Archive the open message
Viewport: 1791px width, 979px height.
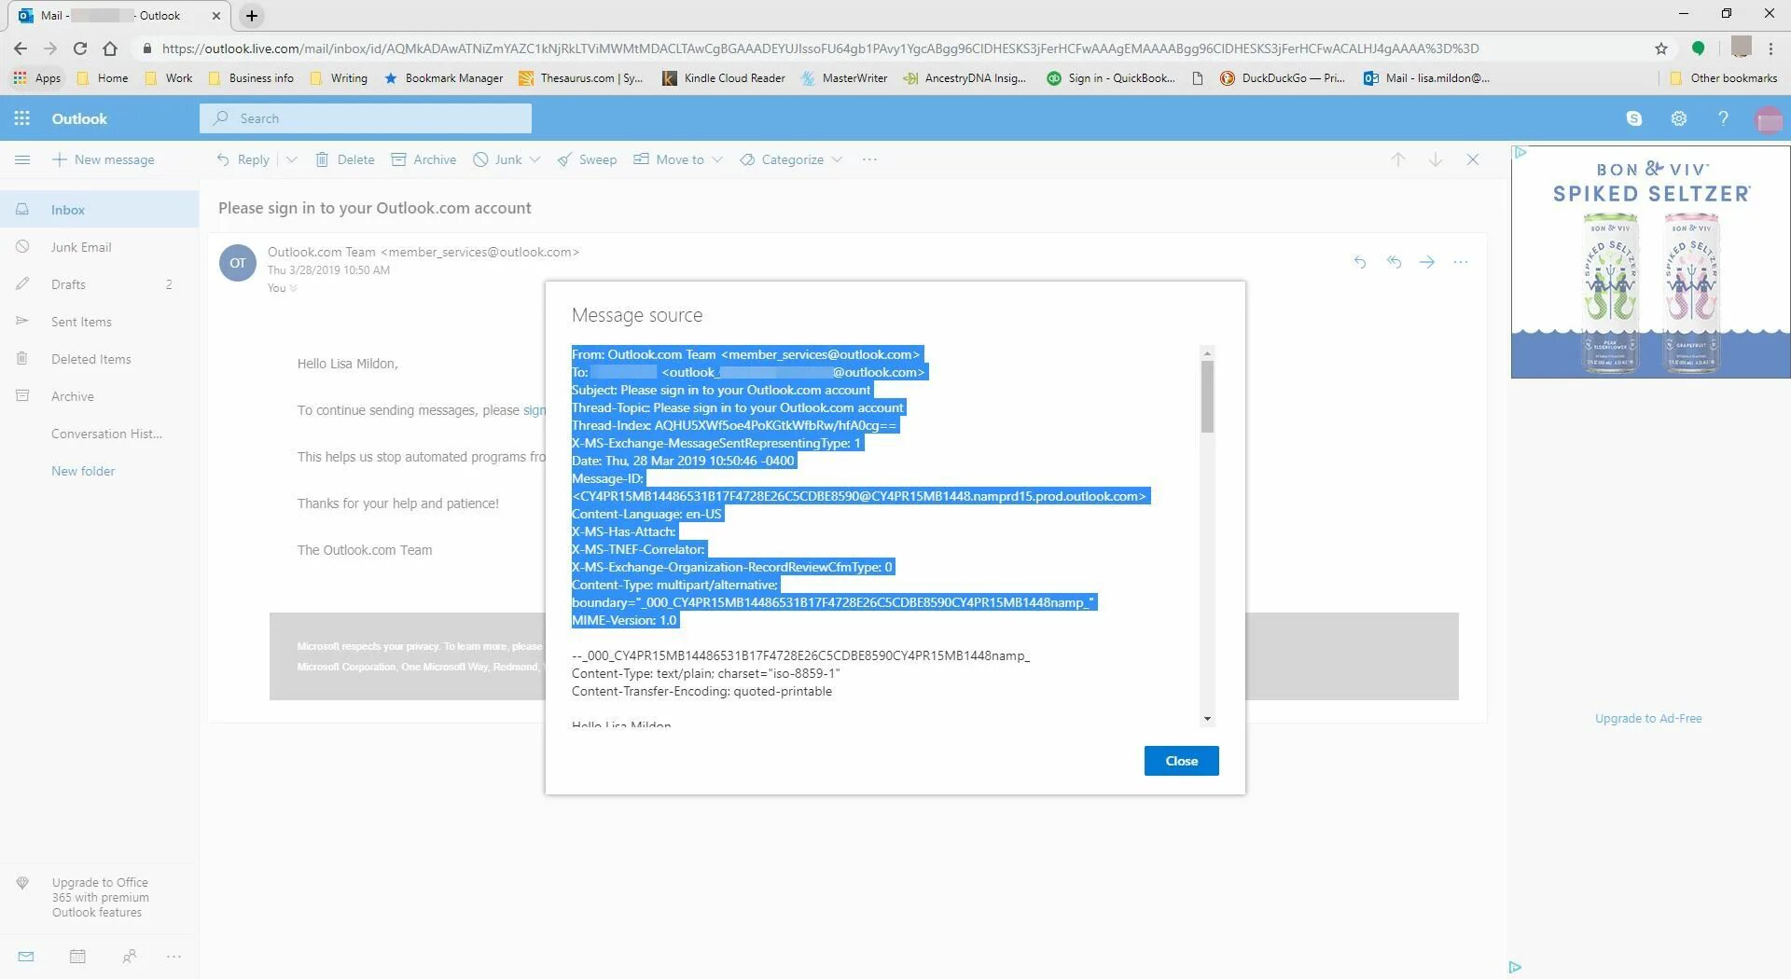(423, 159)
